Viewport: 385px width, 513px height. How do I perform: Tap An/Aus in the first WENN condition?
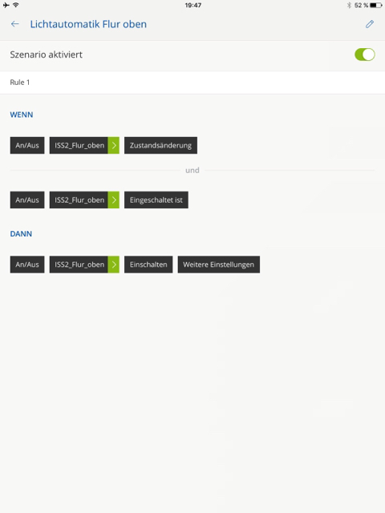coord(27,145)
